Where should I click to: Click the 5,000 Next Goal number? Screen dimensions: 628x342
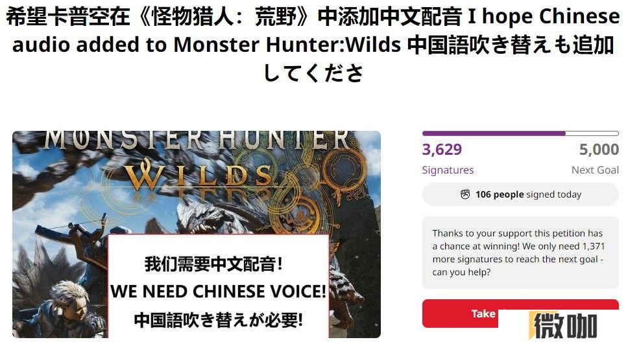click(599, 150)
